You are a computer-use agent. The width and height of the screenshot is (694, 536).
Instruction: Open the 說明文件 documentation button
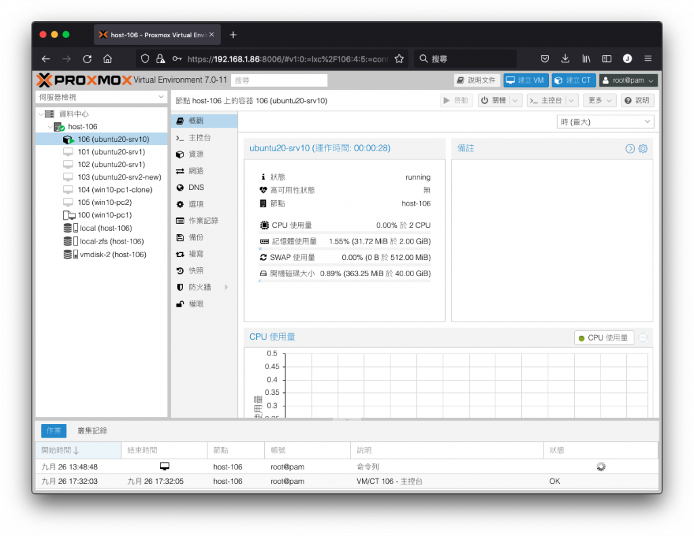[x=476, y=80]
